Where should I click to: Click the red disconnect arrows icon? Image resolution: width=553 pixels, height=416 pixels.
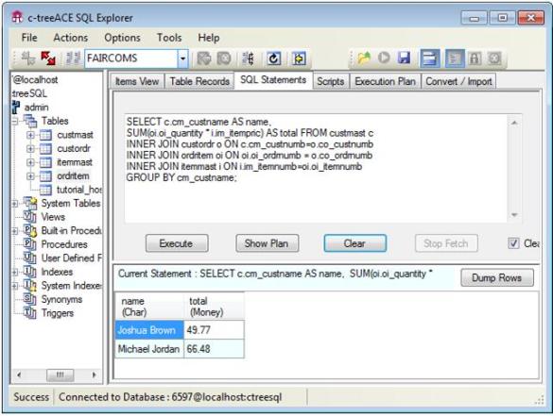tap(48, 58)
